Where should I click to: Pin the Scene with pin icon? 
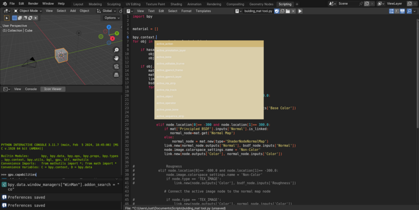click(x=361, y=3)
